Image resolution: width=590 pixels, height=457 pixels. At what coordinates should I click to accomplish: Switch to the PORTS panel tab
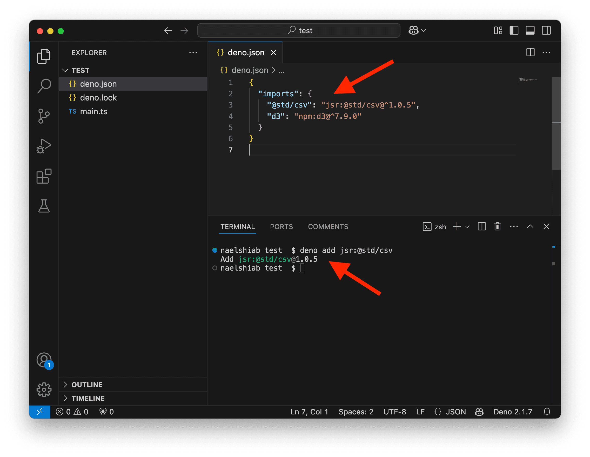(281, 227)
